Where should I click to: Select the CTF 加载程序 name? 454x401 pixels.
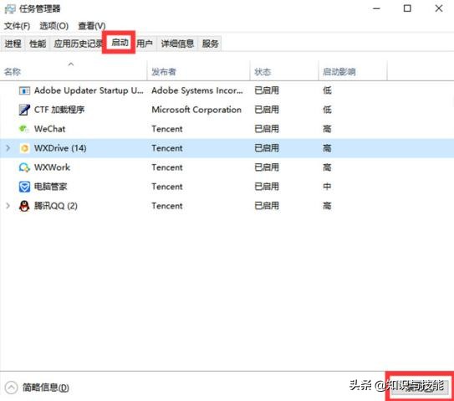point(59,110)
